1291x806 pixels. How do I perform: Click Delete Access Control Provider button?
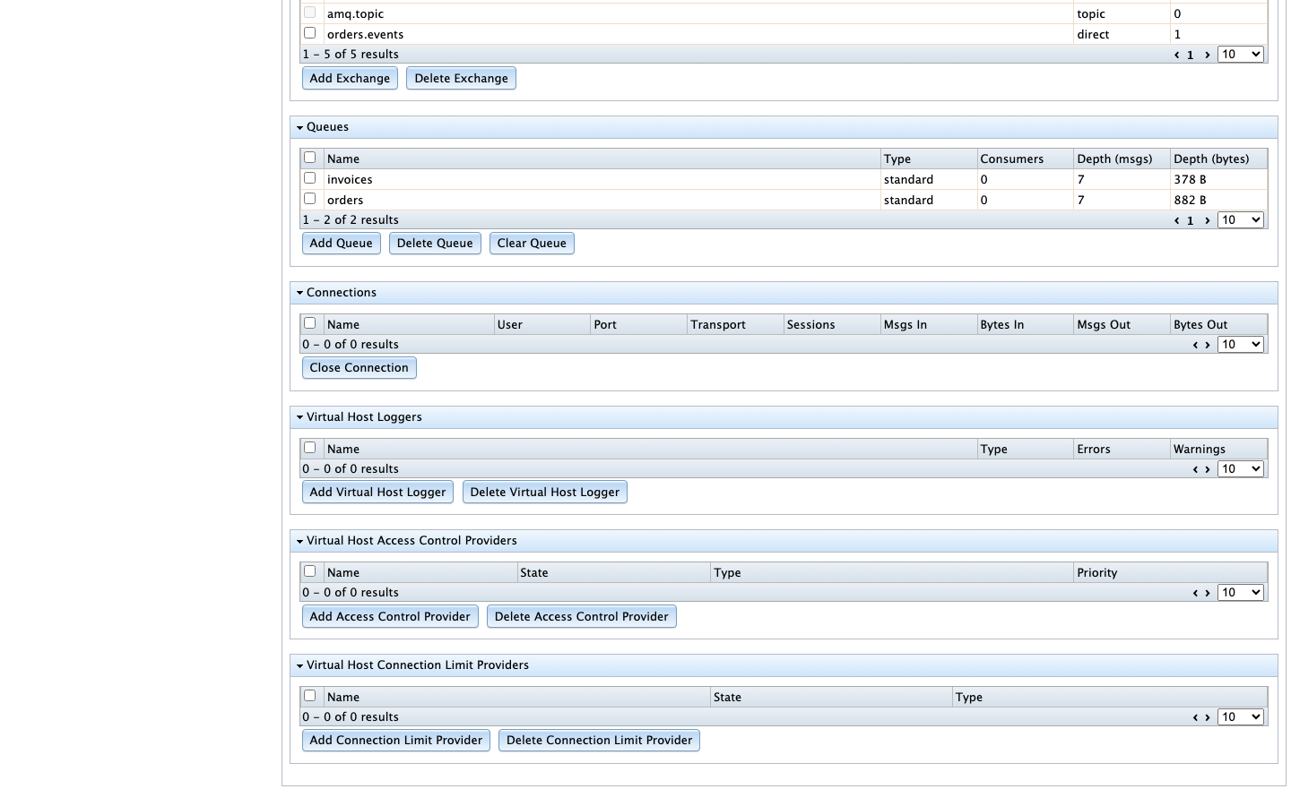(x=582, y=617)
